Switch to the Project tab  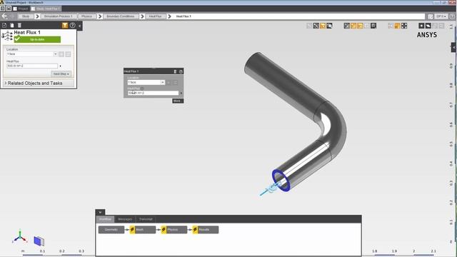tap(21, 9)
